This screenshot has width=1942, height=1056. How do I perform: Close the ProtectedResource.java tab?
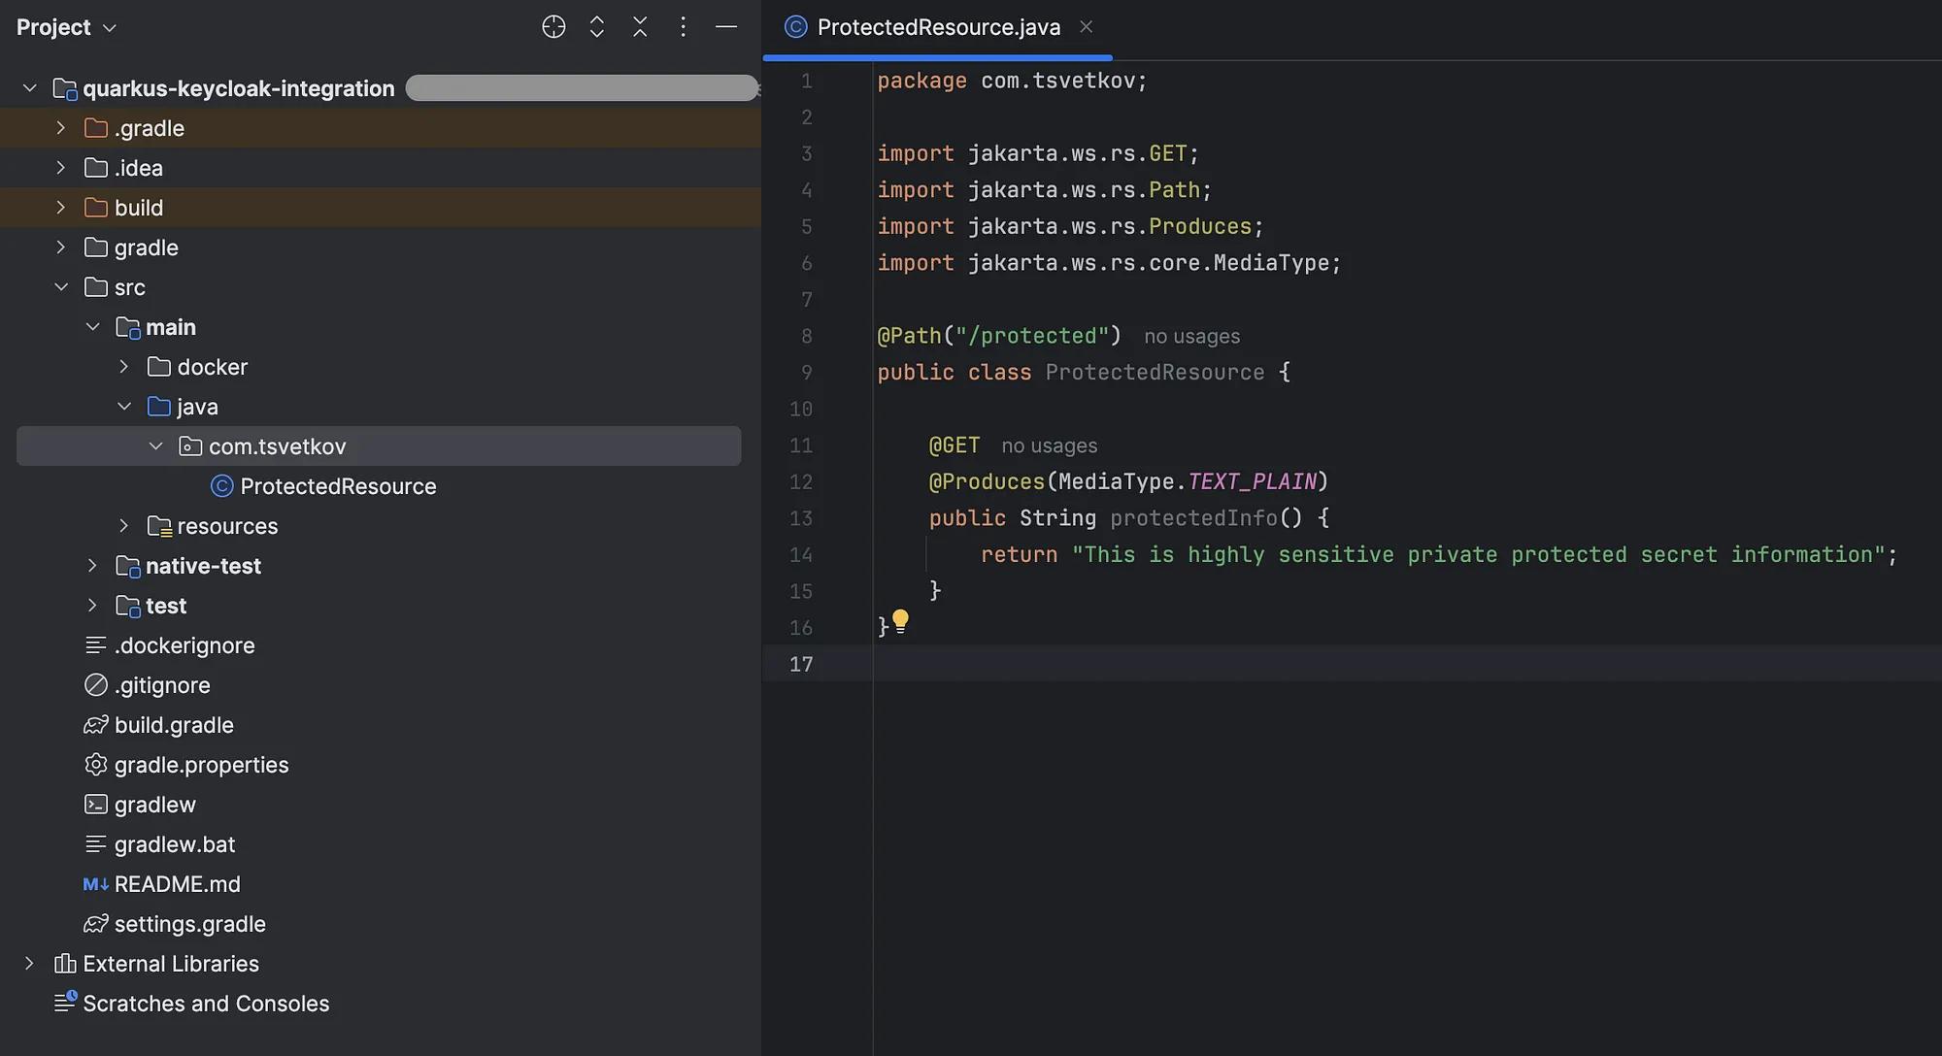coord(1087,27)
